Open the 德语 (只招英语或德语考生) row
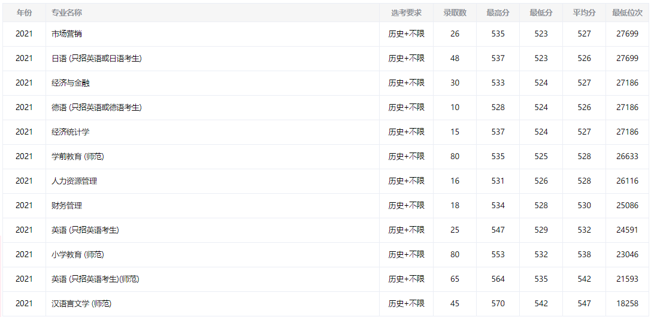This screenshot has height=317, width=651. pyautogui.click(x=96, y=108)
